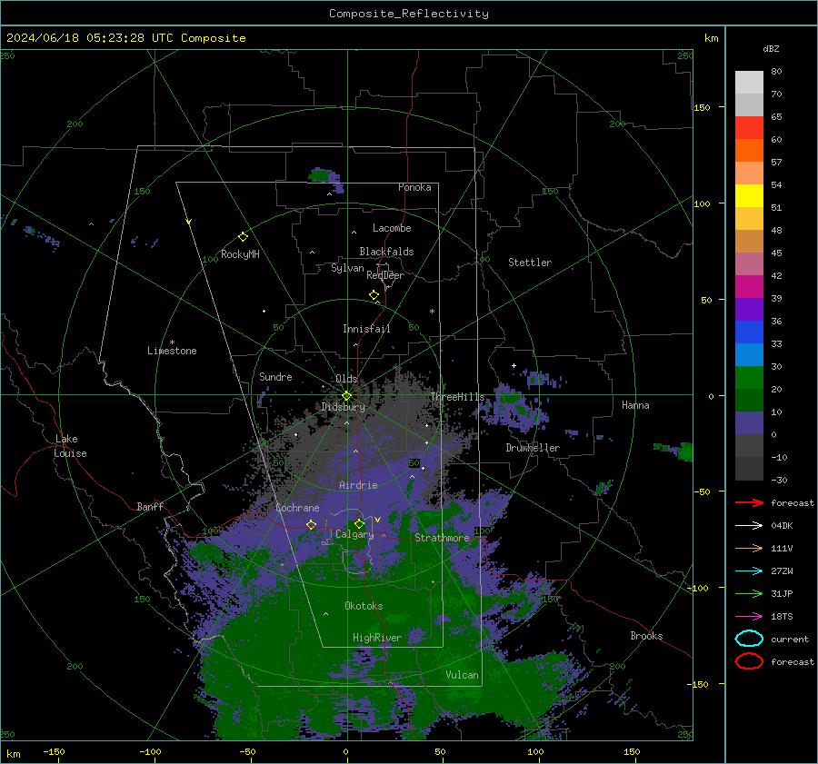Select the yellow 54 dBZ color swatch
The height and width of the screenshot is (764, 818).
coord(749,195)
